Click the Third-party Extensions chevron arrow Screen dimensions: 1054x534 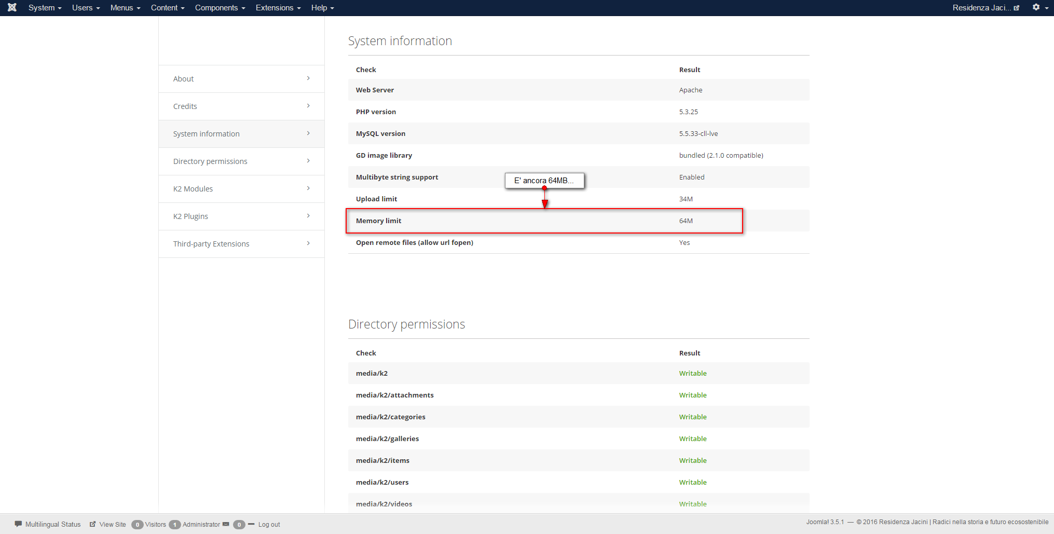(x=308, y=243)
